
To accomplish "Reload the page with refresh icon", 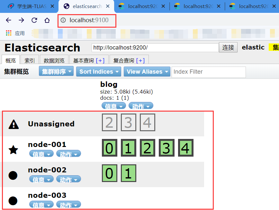I will point(34,20).
